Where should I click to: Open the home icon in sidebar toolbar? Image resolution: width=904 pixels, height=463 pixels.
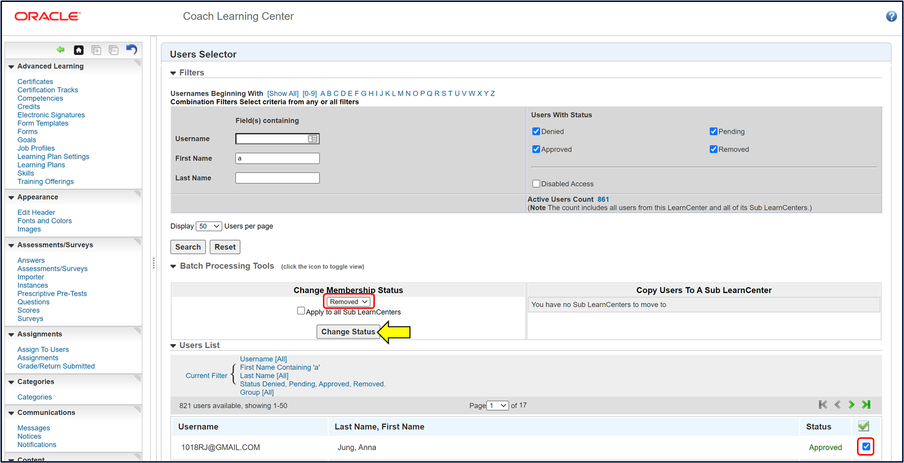(x=79, y=50)
